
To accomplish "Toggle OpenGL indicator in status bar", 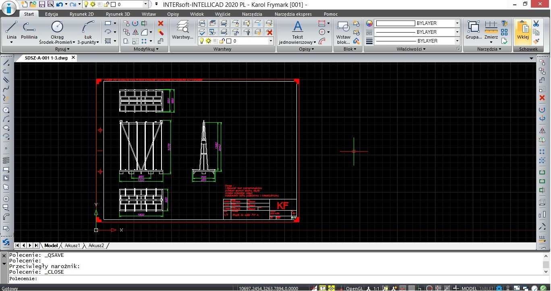I will pyautogui.click(x=354, y=288).
